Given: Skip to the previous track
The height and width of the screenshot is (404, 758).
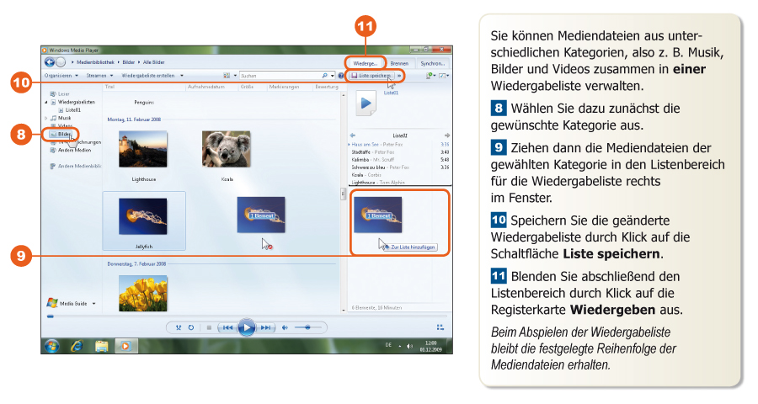Looking at the screenshot, I should (227, 327).
